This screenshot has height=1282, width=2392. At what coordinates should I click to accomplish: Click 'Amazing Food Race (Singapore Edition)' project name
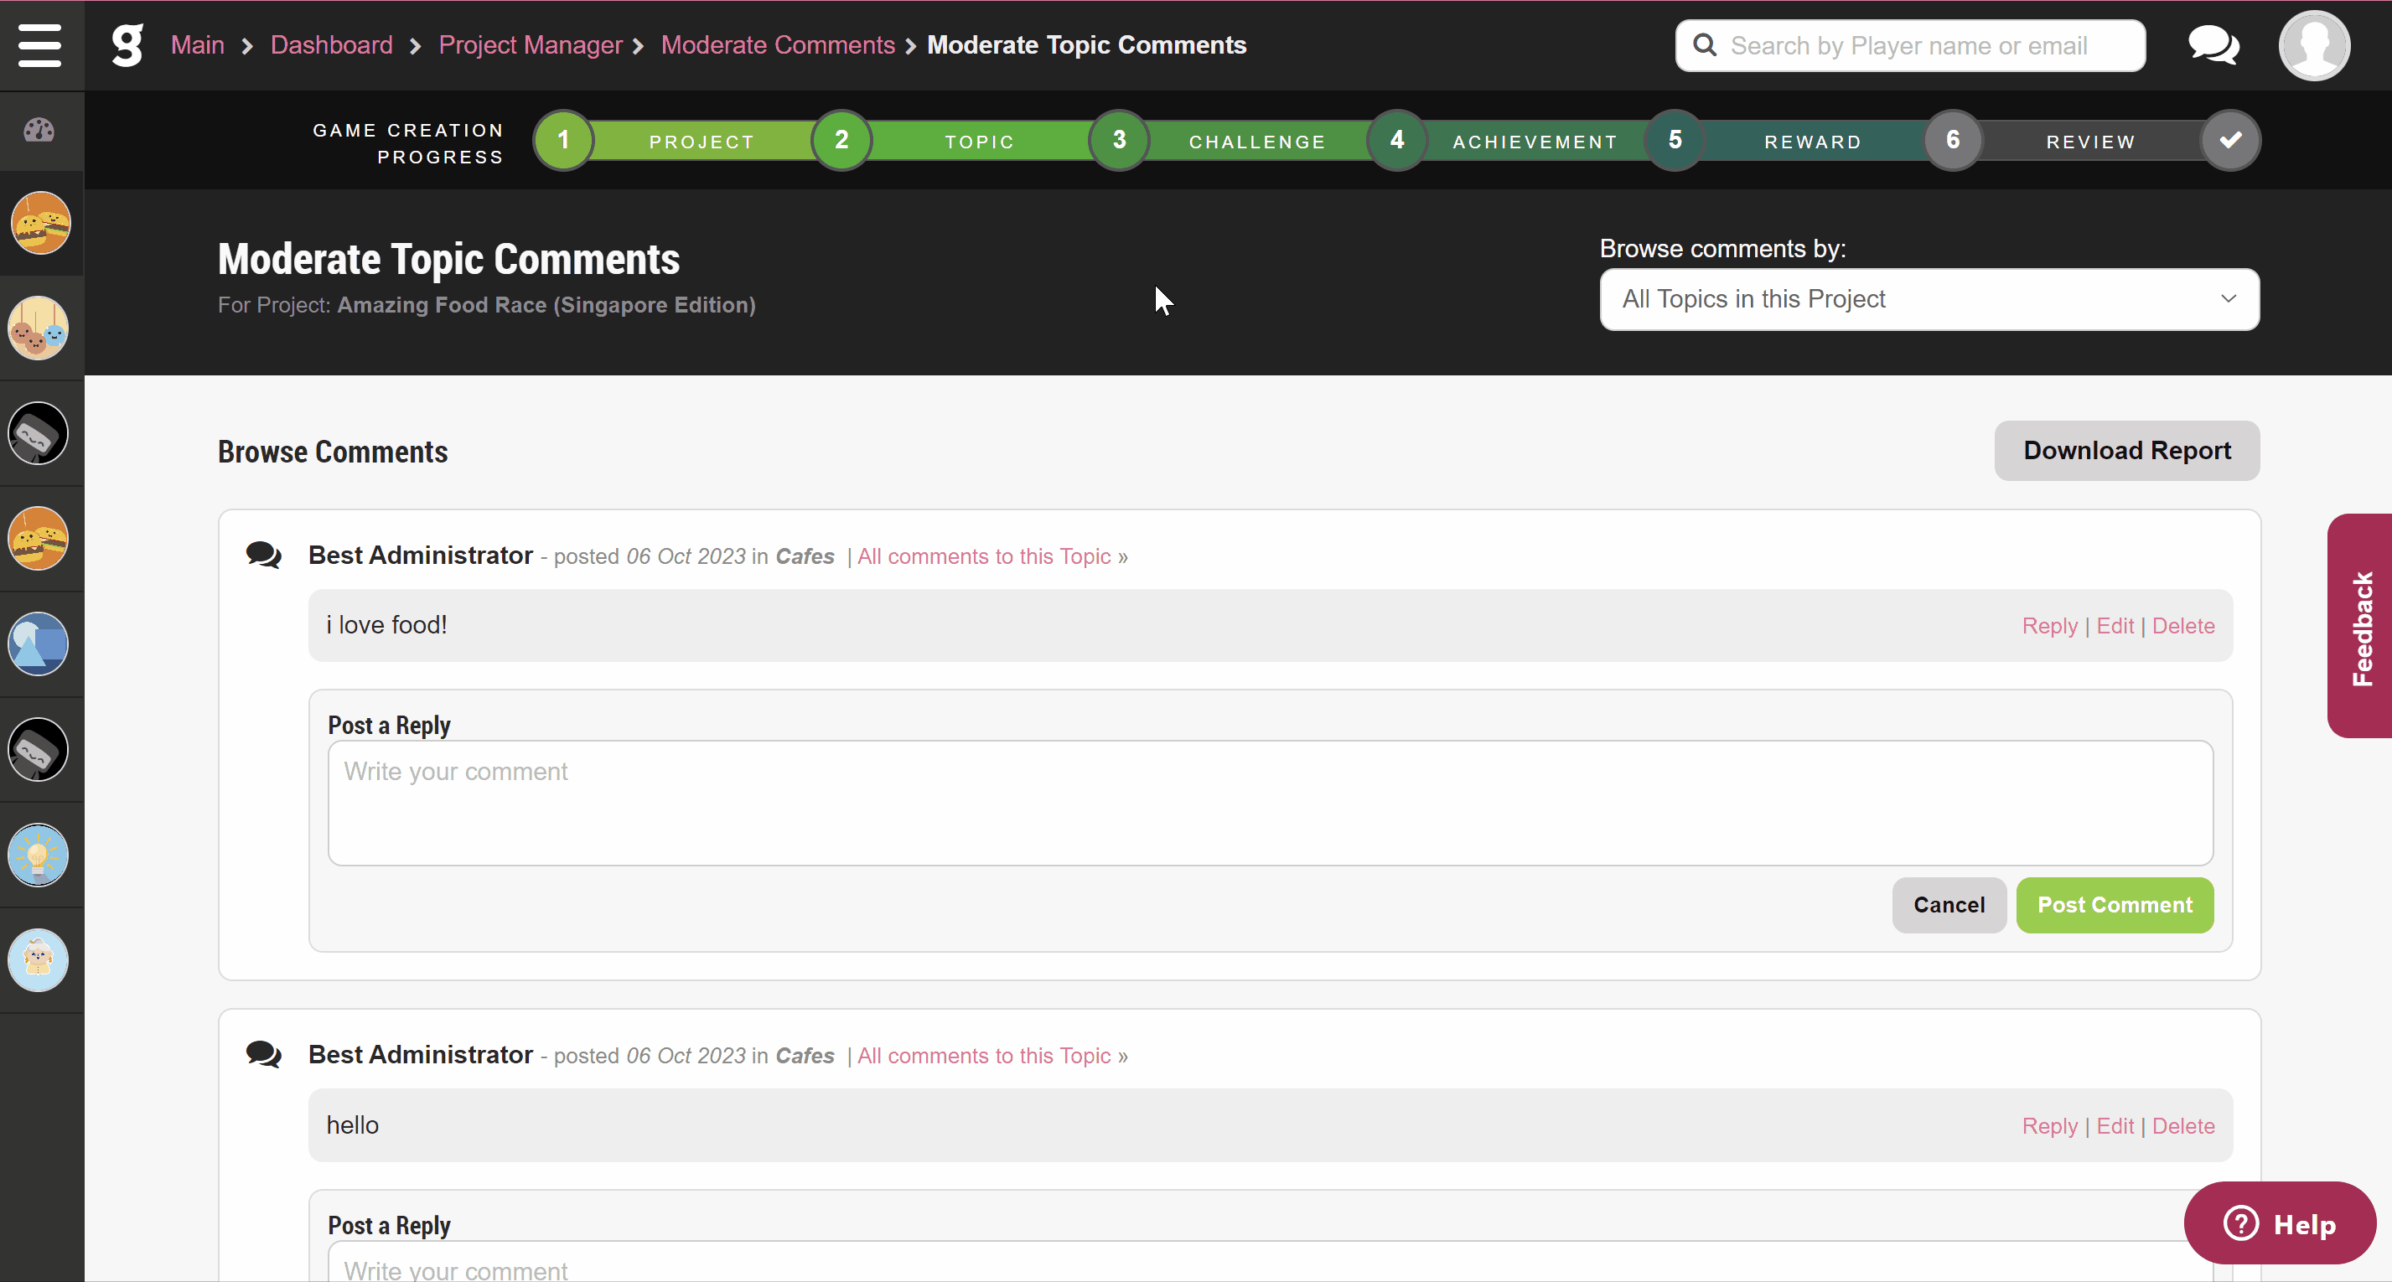click(546, 304)
